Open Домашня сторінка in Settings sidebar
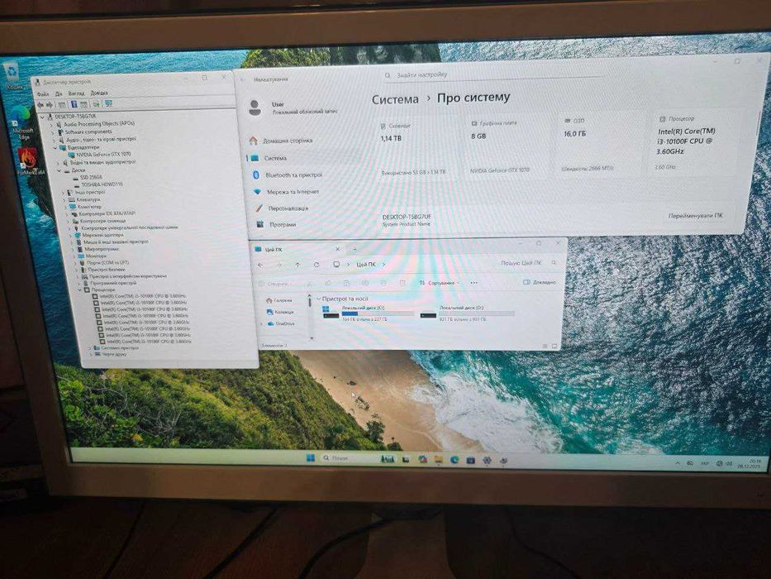This screenshot has width=771, height=579. click(x=282, y=141)
